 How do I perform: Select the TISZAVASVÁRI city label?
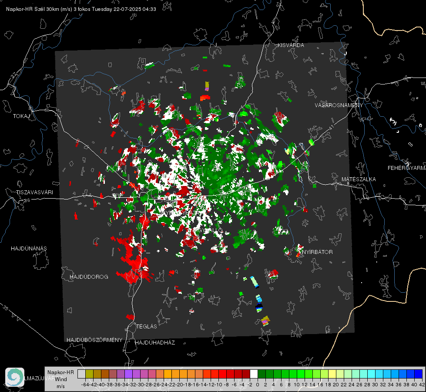click(34, 193)
